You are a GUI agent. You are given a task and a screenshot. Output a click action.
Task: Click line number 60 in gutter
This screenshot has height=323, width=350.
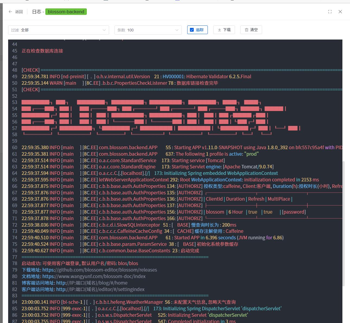pyautogui.click(x=15, y=148)
